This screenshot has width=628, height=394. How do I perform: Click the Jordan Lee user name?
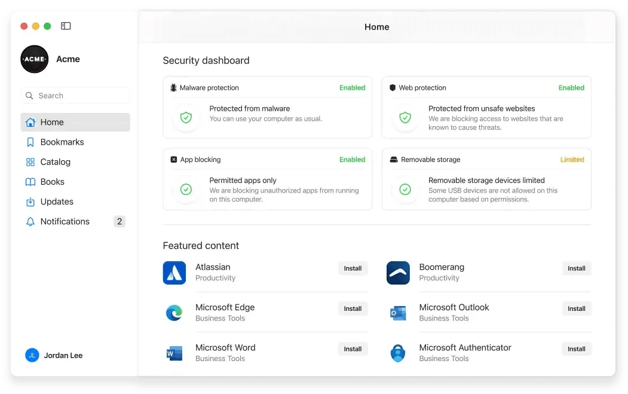pyautogui.click(x=63, y=356)
